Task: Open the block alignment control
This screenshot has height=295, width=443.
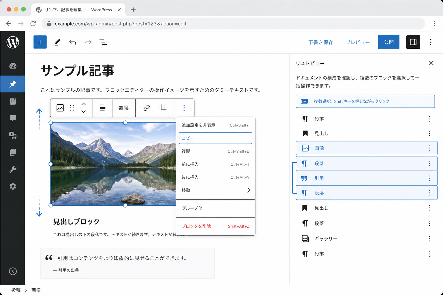Action: click(102, 108)
